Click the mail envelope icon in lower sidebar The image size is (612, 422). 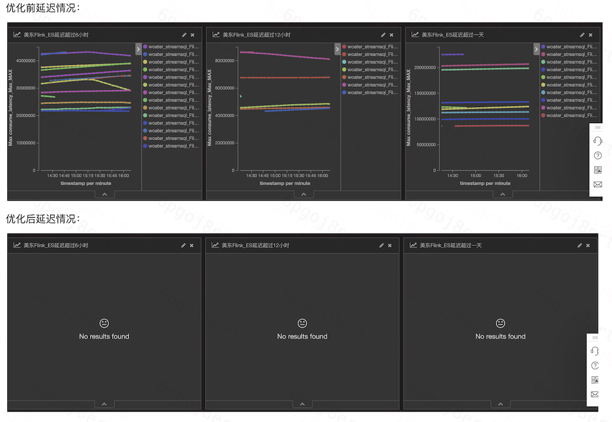click(x=595, y=394)
